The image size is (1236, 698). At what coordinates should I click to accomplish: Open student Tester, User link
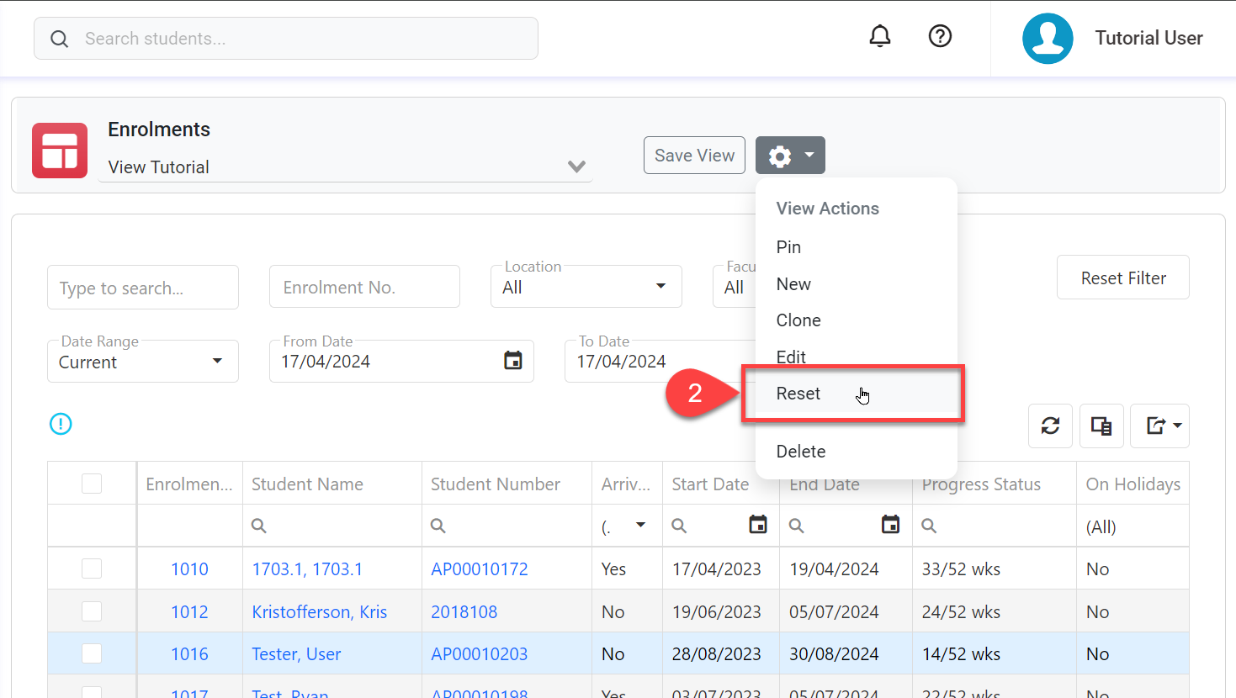point(296,654)
